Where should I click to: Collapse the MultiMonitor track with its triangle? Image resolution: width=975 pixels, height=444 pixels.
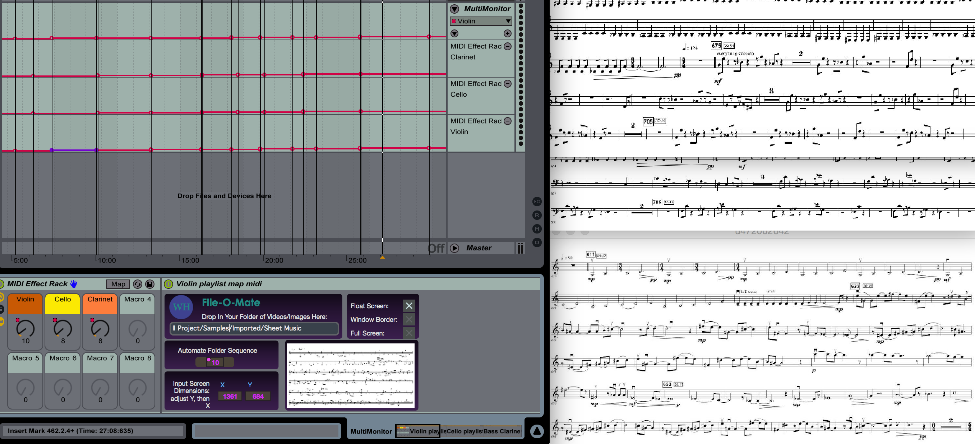[454, 9]
